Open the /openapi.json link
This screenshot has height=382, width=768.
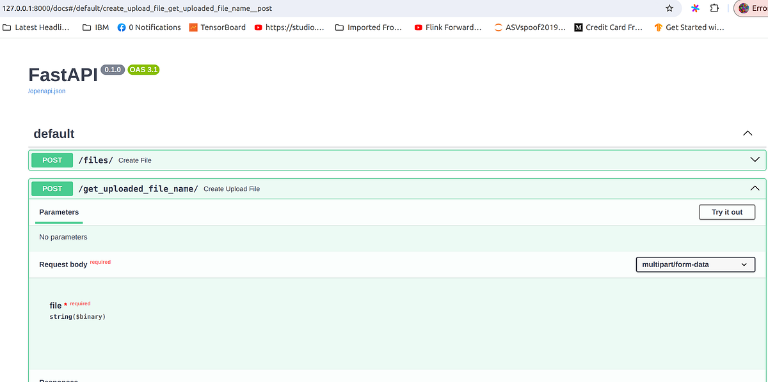[x=46, y=91]
